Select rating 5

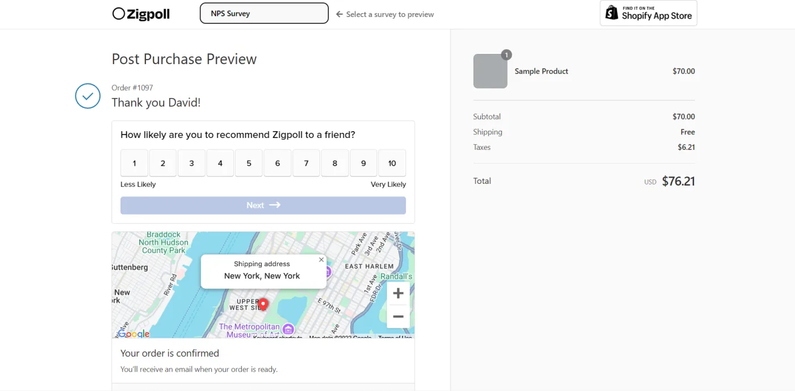coord(249,163)
